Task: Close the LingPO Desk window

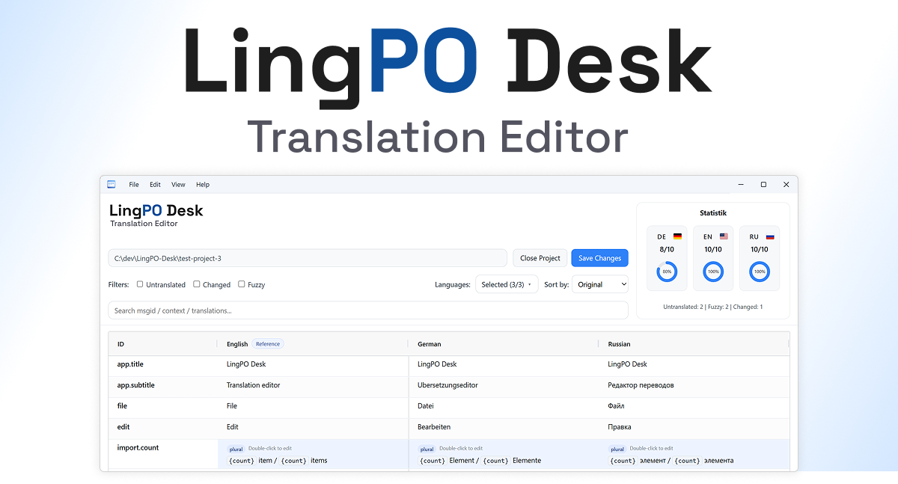Action: tap(786, 185)
